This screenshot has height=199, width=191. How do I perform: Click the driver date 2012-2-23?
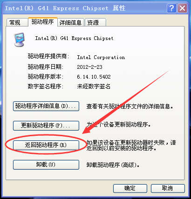(x=89, y=67)
